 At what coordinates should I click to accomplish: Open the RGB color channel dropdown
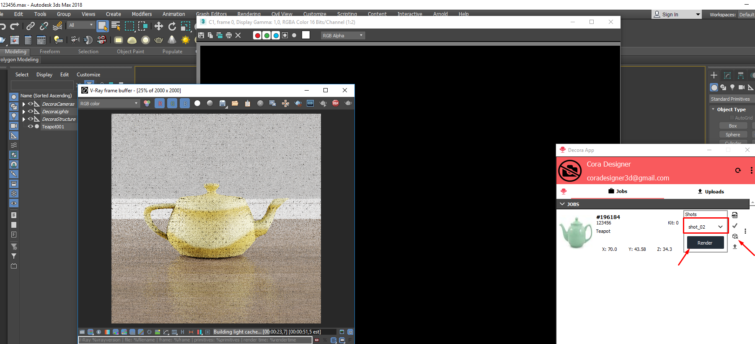pos(109,104)
